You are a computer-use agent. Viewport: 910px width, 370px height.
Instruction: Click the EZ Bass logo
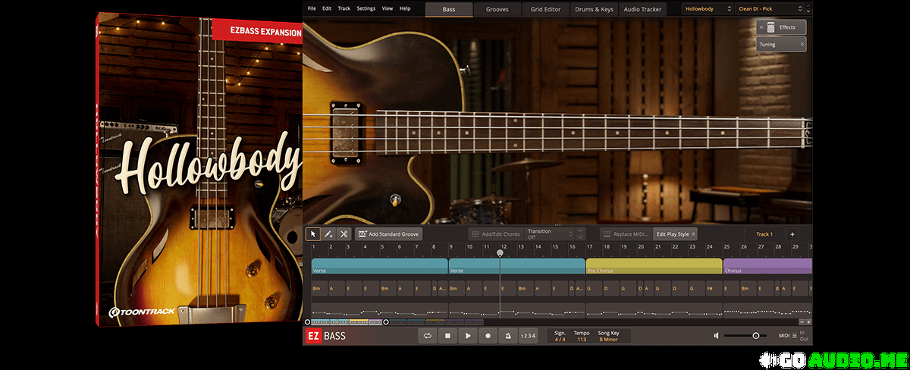[x=326, y=336]
